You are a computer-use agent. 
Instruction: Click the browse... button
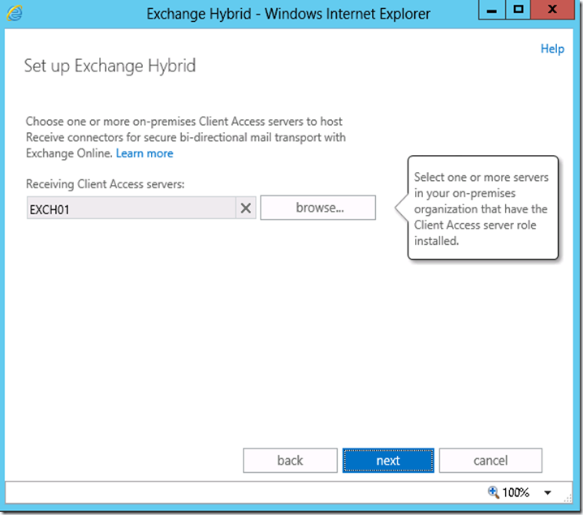click(318, 208)
